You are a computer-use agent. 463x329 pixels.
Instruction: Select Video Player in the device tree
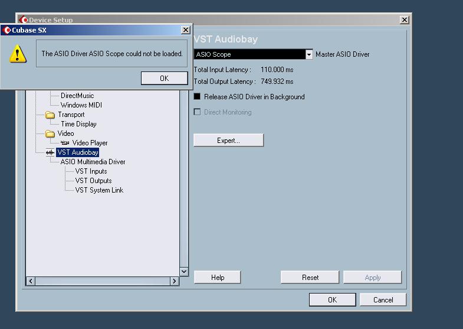[x=90, y=143]
